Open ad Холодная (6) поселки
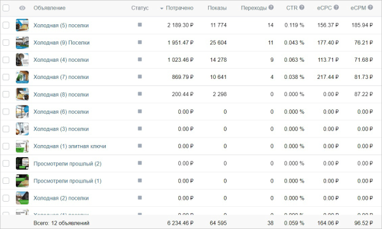The height and width of the screenshot is (229, 382). click(x=61, y=112)
